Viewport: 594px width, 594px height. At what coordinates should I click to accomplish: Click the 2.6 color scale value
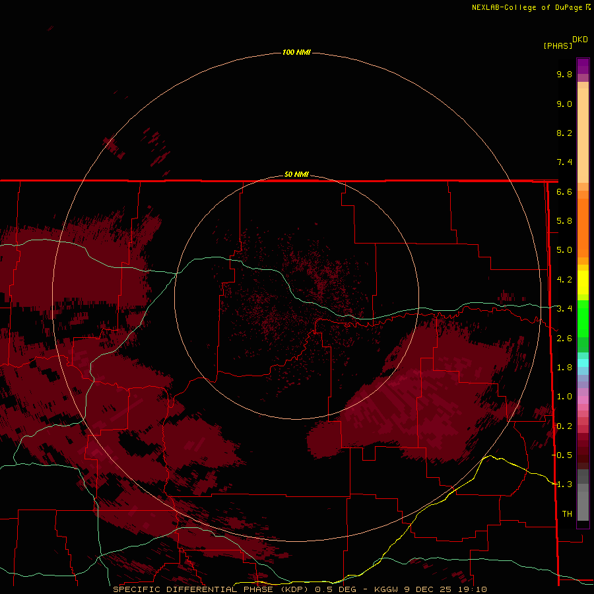pyautogui.click(x=564, y=339)
